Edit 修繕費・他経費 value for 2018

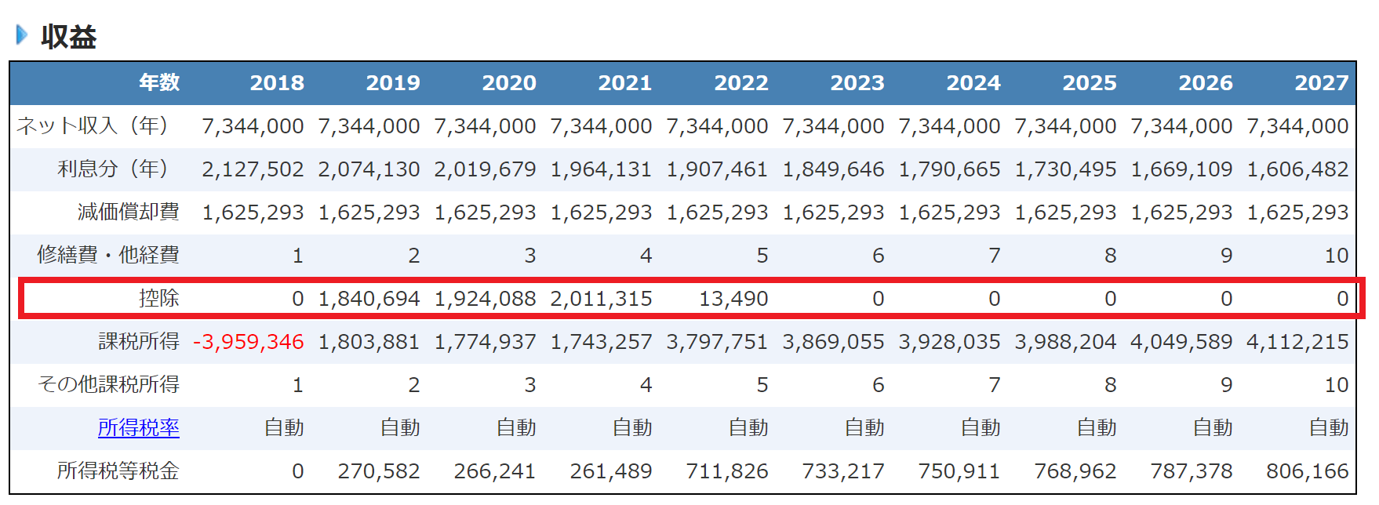[x=297, y=256]
